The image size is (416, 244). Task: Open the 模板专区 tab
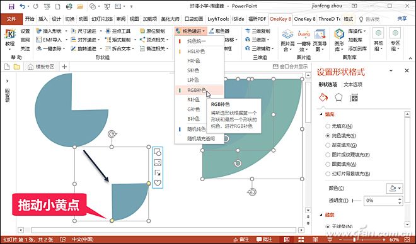pyautogui.click(x=41, y=67)
